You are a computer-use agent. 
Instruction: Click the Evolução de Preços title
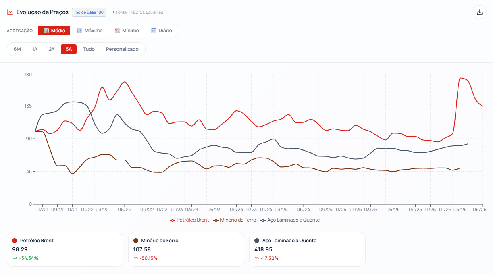pos(42,12)
